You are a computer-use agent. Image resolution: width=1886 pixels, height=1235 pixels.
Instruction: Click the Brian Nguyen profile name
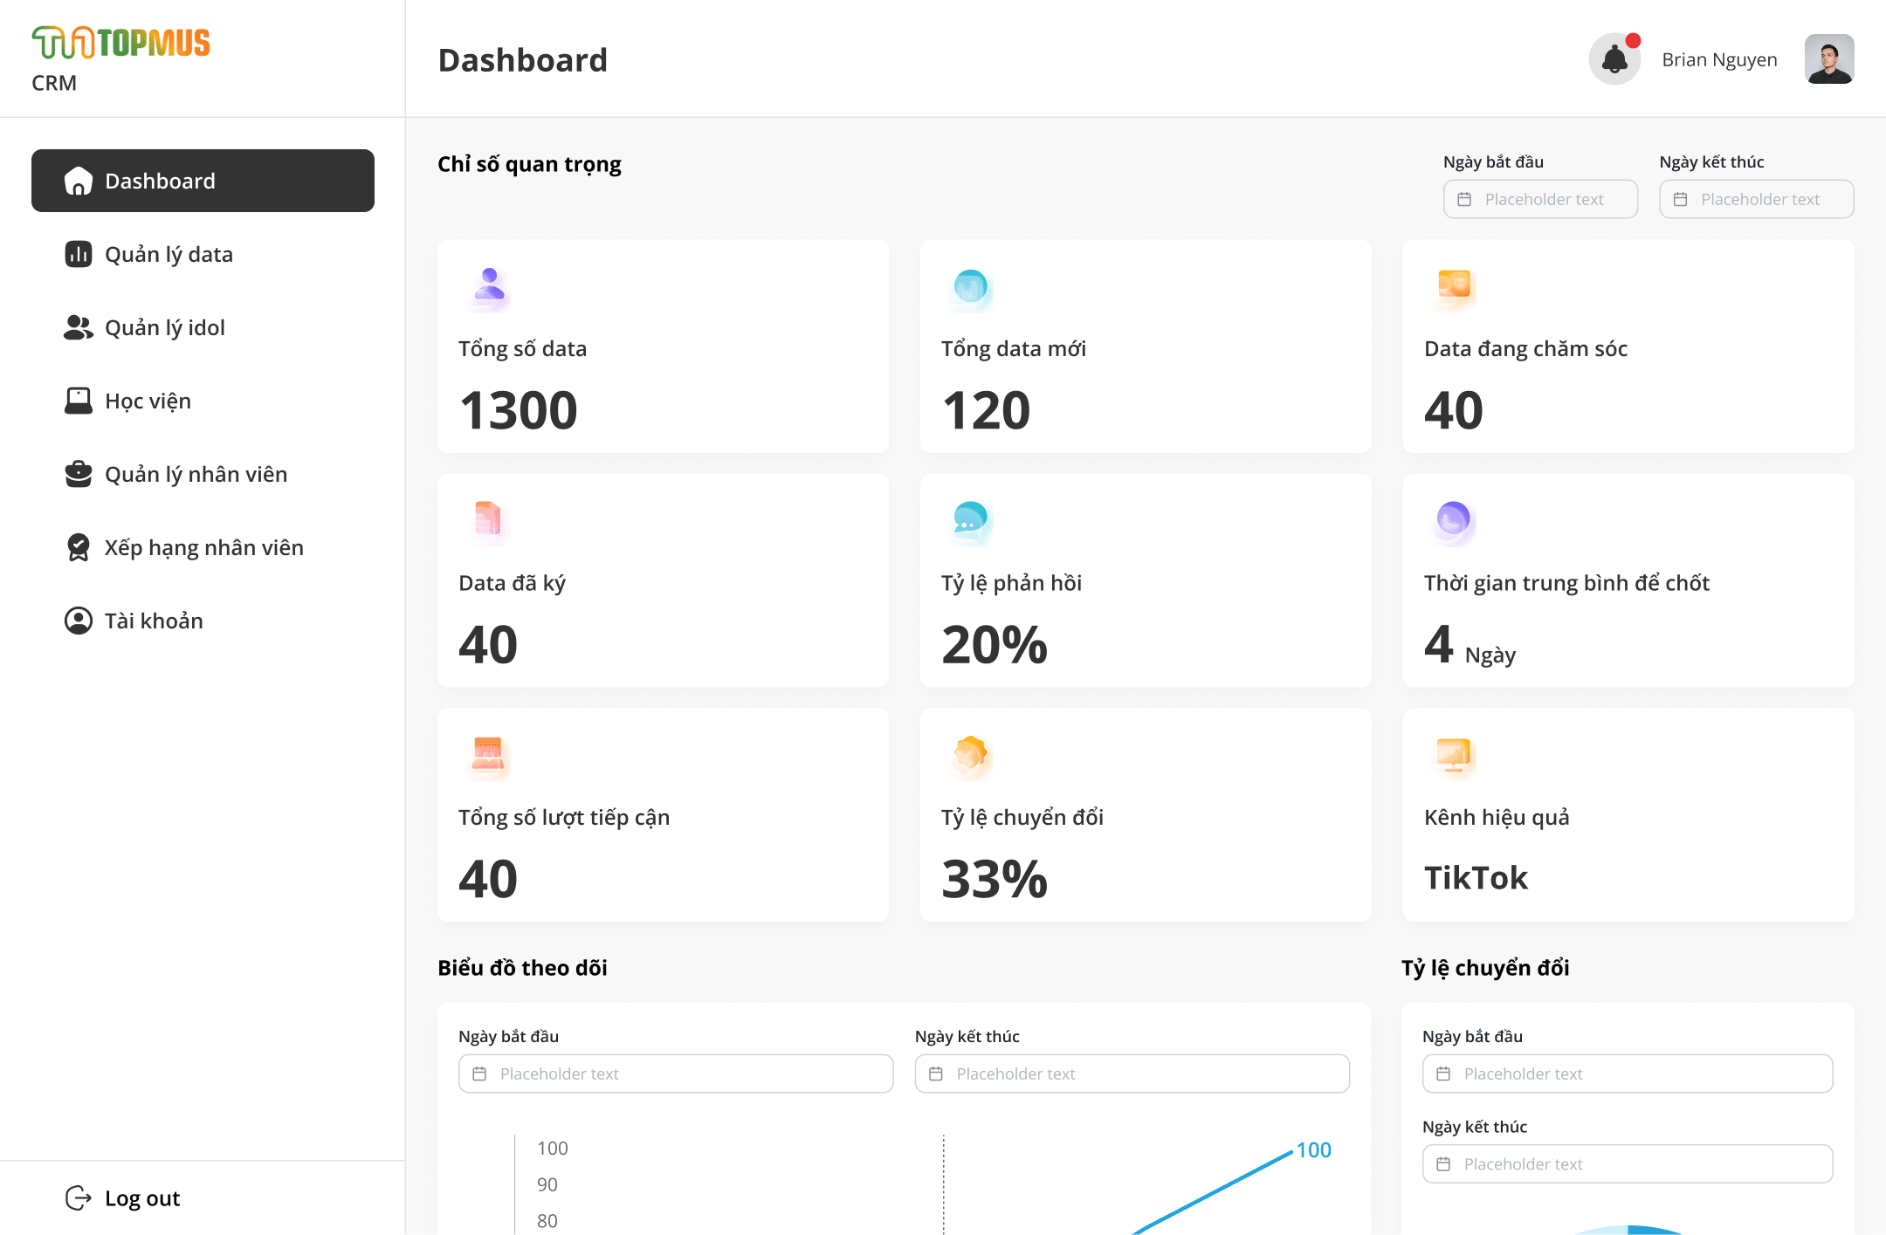[x=1718, y=58]
